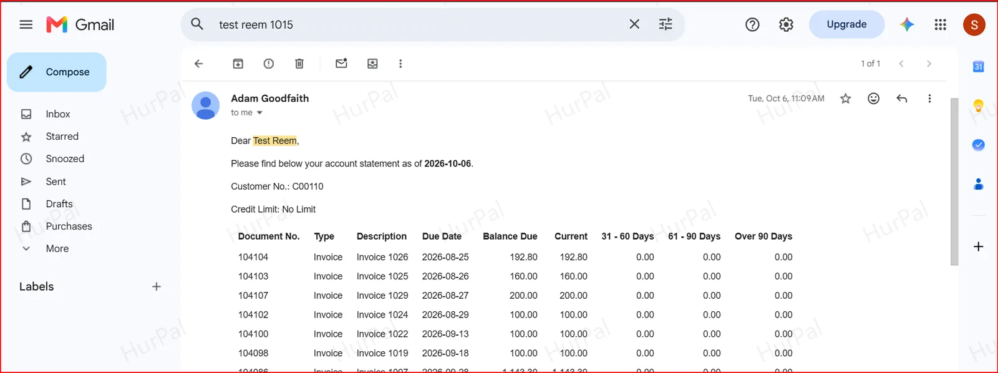Image resolution: width=998 pixels, height=373 pixels.
Task: Open toolbar More options three dots
Action: click(400, 64)
